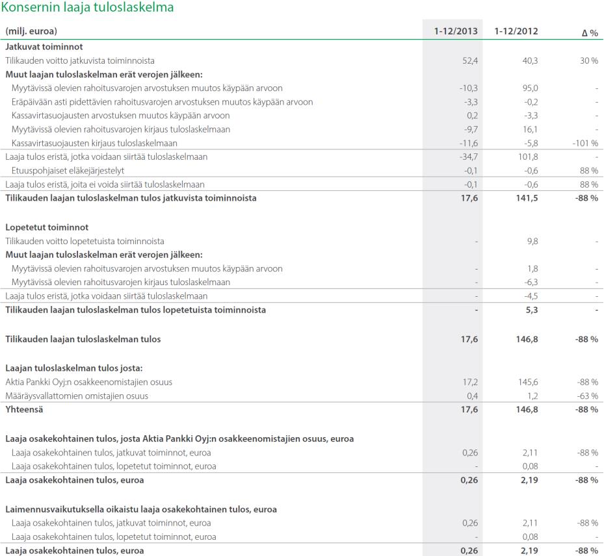Click the value '101,8'
Screen dimensions: 604x556
point(528,157)
